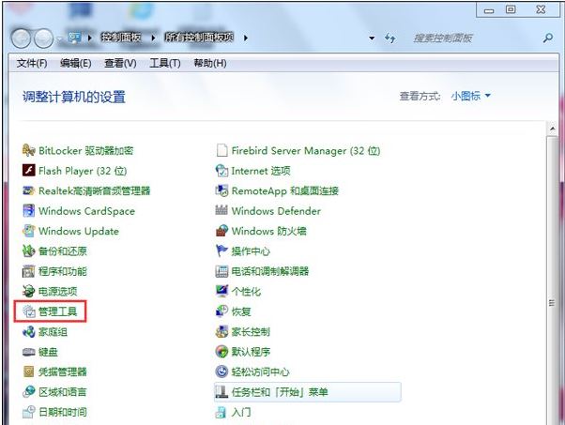
Task: Click the Windows Update text label
Action: pyautogui.click(x=79, y=231)
